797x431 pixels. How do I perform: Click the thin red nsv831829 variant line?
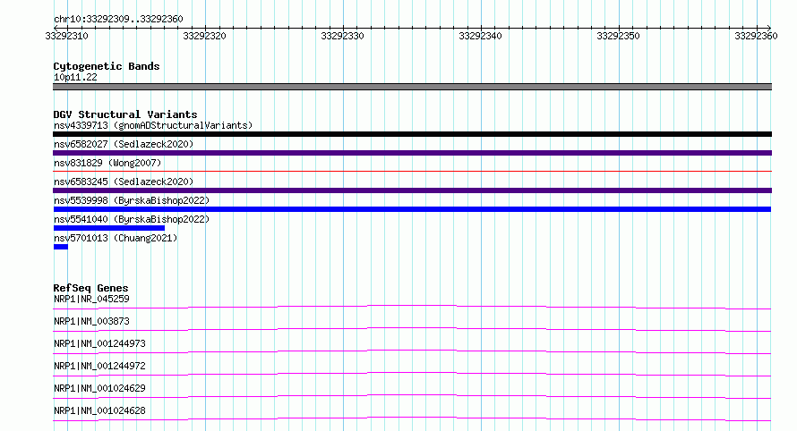(412, 172)
